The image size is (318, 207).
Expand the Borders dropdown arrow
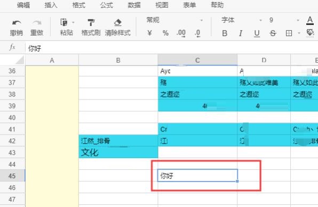299,33
